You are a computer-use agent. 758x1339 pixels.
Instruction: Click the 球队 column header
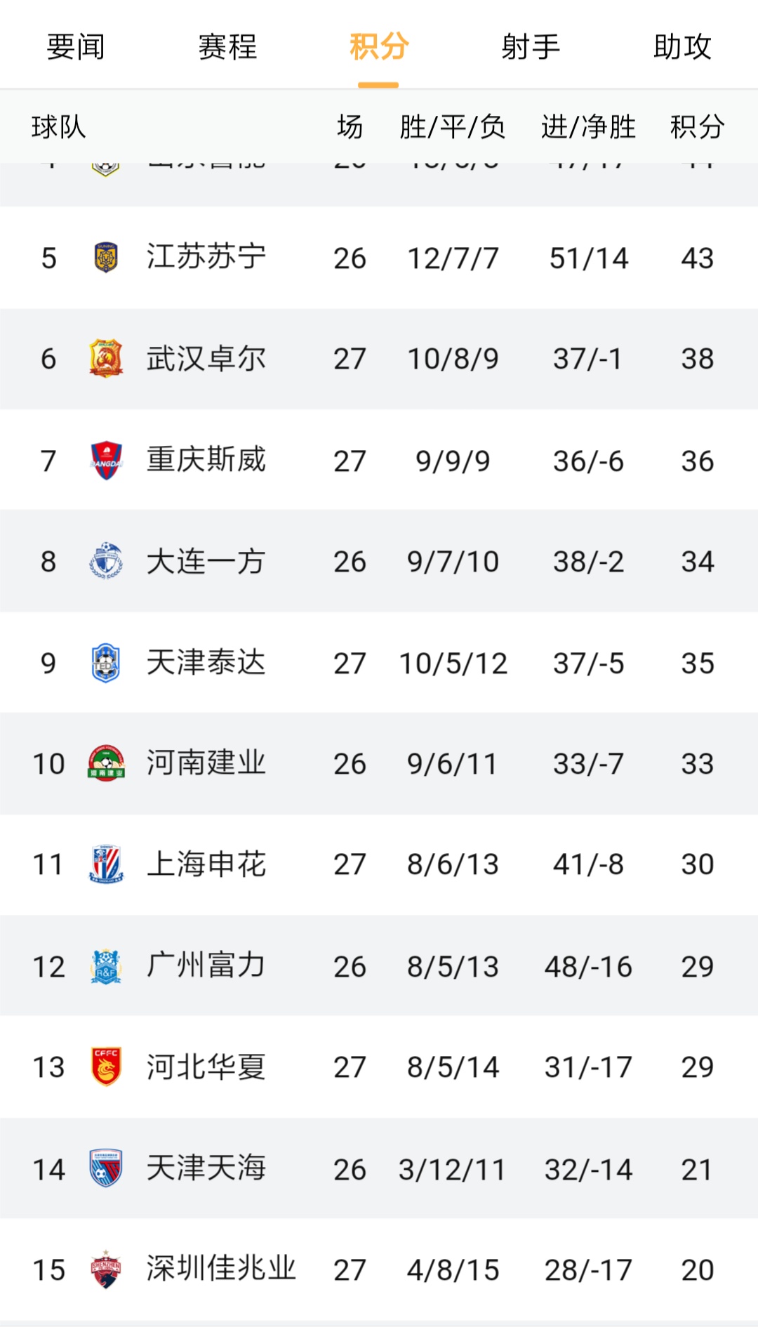(57, 127)
